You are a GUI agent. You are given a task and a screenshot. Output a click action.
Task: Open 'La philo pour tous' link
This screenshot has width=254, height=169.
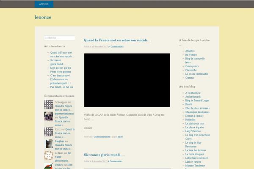coord(195,123)
